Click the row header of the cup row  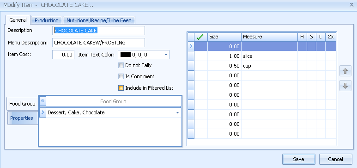click(191, 66)
